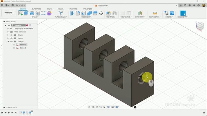Screen dimensions: 207x116
Task: Toggle visibility of the Origem folder
Action: tap(12, 35)
